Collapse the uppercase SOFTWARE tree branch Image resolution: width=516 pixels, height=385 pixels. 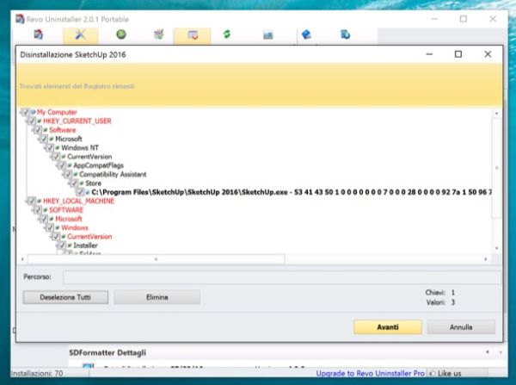point(33,210)
